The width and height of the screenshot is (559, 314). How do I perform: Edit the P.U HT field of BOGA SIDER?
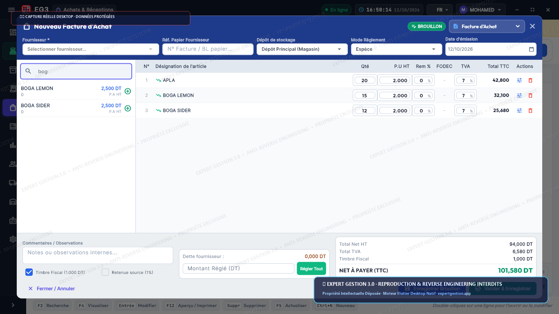[x=394, y=111]
